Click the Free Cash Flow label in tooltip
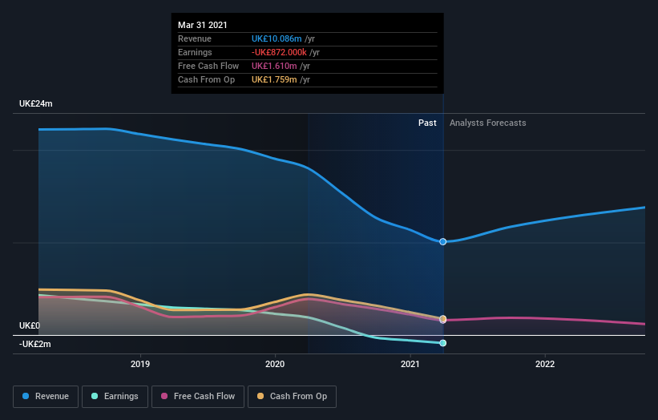658x420 pixels. pyautogui.click(x=208, y=66)
